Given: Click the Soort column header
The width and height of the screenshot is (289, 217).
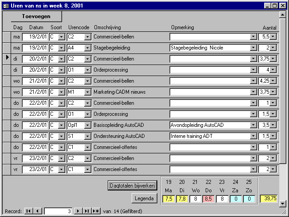Looking at the screenshot, I should [x=56, y=27].
